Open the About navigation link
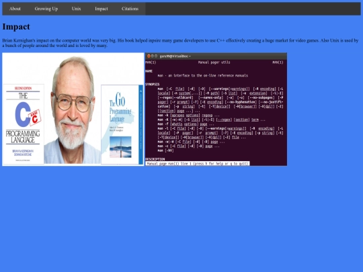Viewport: 363px width, 272px height. pyautogui.click(x=15, y=9)
